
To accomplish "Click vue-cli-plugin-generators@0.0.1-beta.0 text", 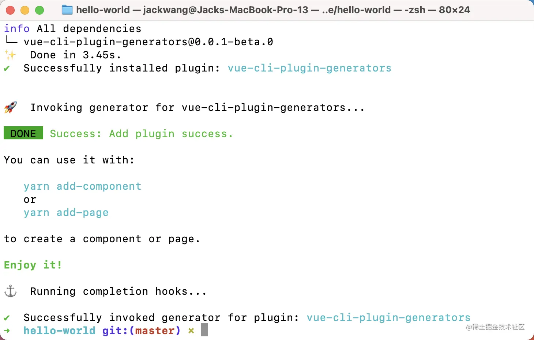I will pos(148,42).
